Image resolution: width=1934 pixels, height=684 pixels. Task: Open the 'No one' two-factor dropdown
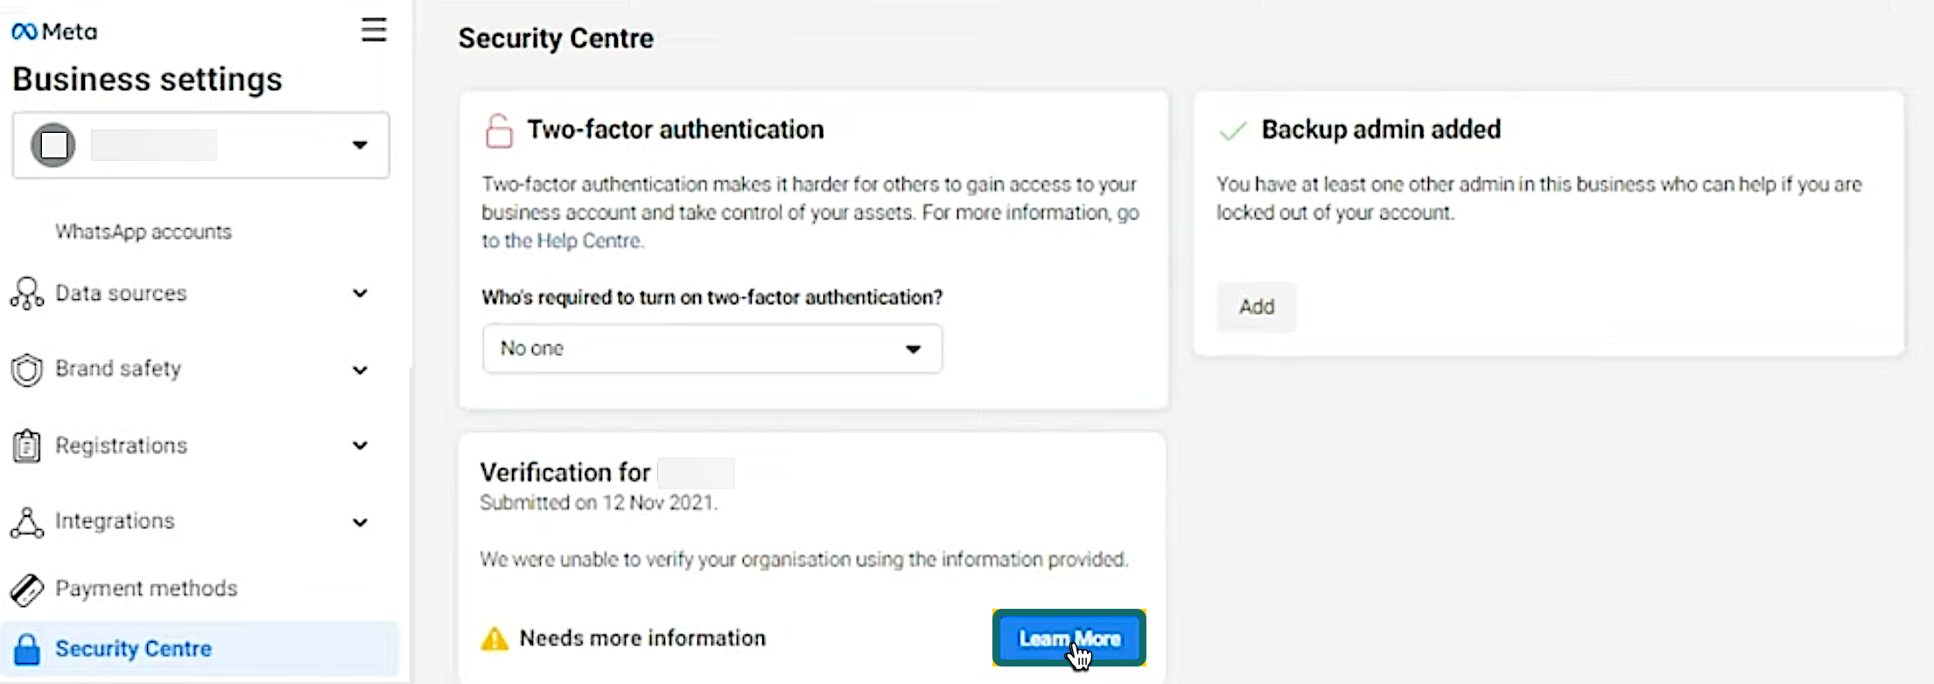[711, 349]
